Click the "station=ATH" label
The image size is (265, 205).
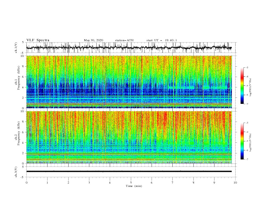point(124,40)
